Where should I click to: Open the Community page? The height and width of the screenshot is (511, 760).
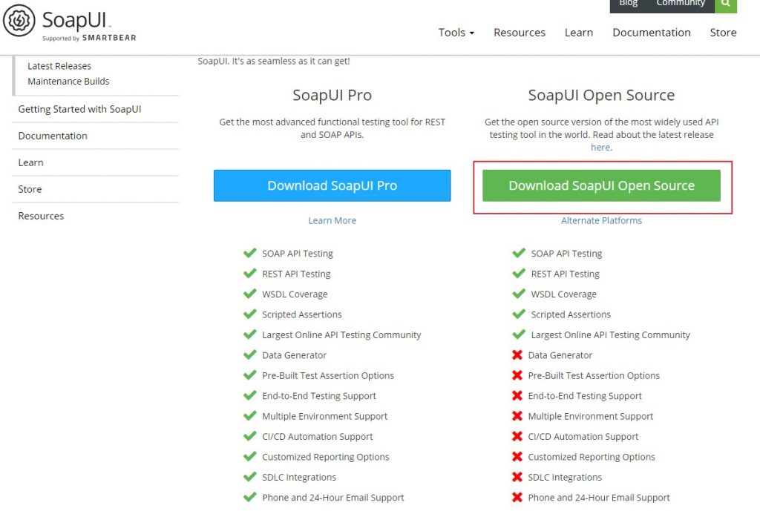[x=681, y=3]
